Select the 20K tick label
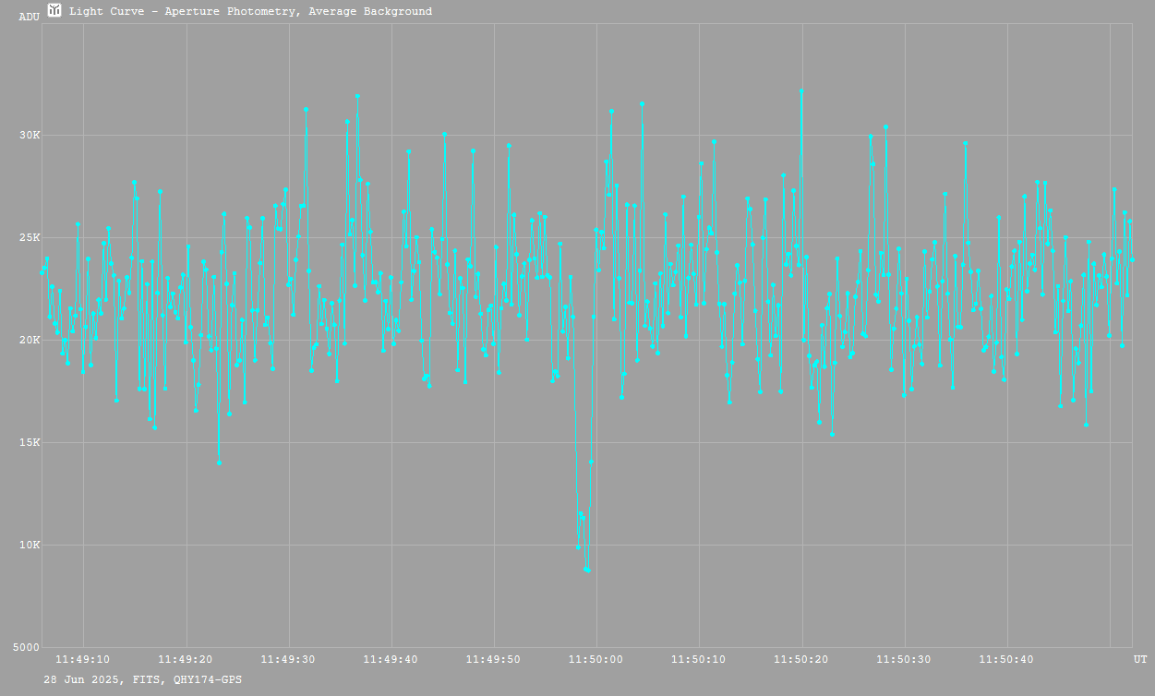This screenshot has height=696, width=1155. click(x=30, y=341)
